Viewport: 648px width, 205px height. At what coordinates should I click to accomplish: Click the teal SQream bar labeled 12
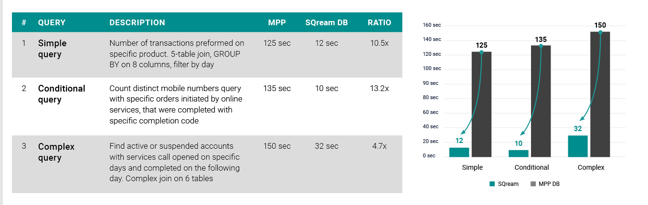[x=459, y=152]
